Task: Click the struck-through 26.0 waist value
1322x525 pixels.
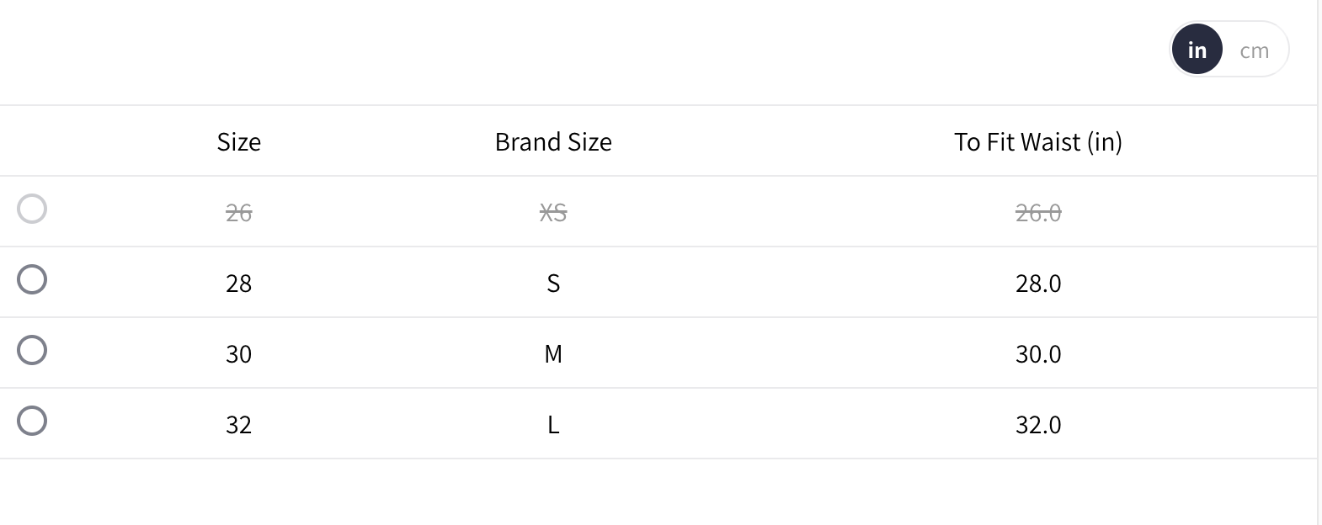Action: [1037, 213]
